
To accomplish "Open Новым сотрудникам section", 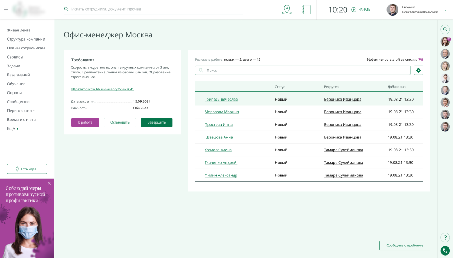I will (x=26, y=48).
